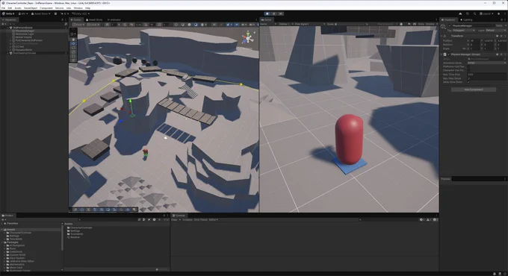Select the Hierarchy tab
Screen dimensions: 508x276
10,19
